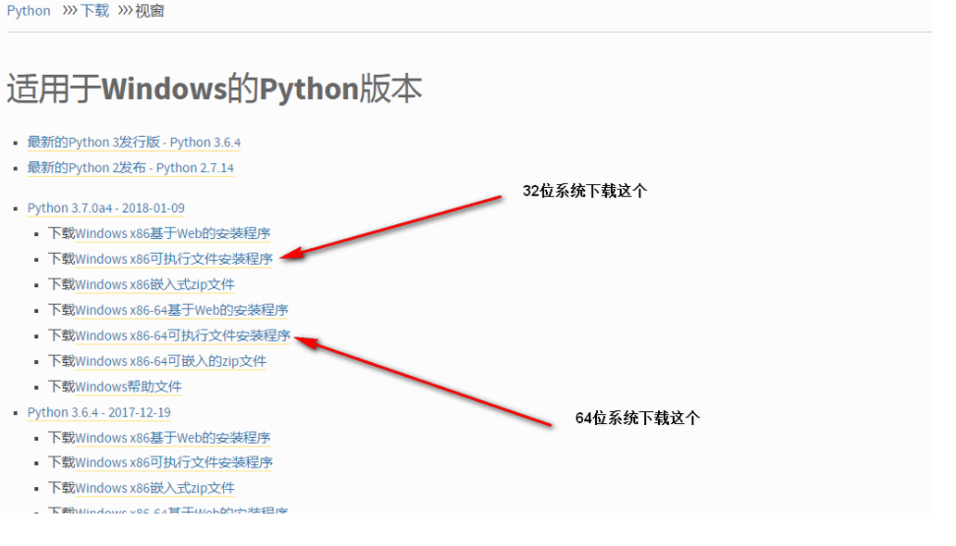This screenshot has width=956, height=546.
Task: Download Windows x86-64基于Web的安装程序 under Python 3.7.0a4
Action: click(x=182, y=311)
